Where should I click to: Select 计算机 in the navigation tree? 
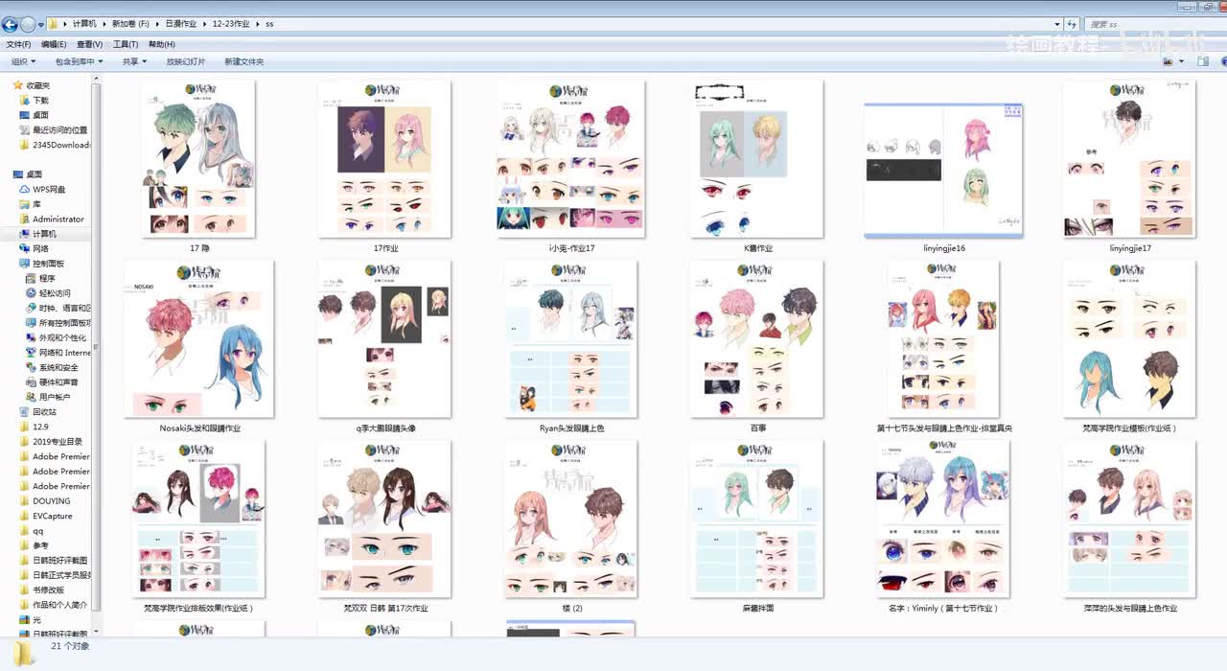pyautogui.click(x=38, y=234)
